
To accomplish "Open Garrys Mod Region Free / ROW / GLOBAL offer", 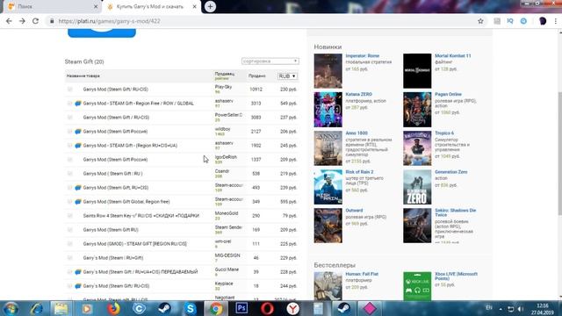I will 139,104.
